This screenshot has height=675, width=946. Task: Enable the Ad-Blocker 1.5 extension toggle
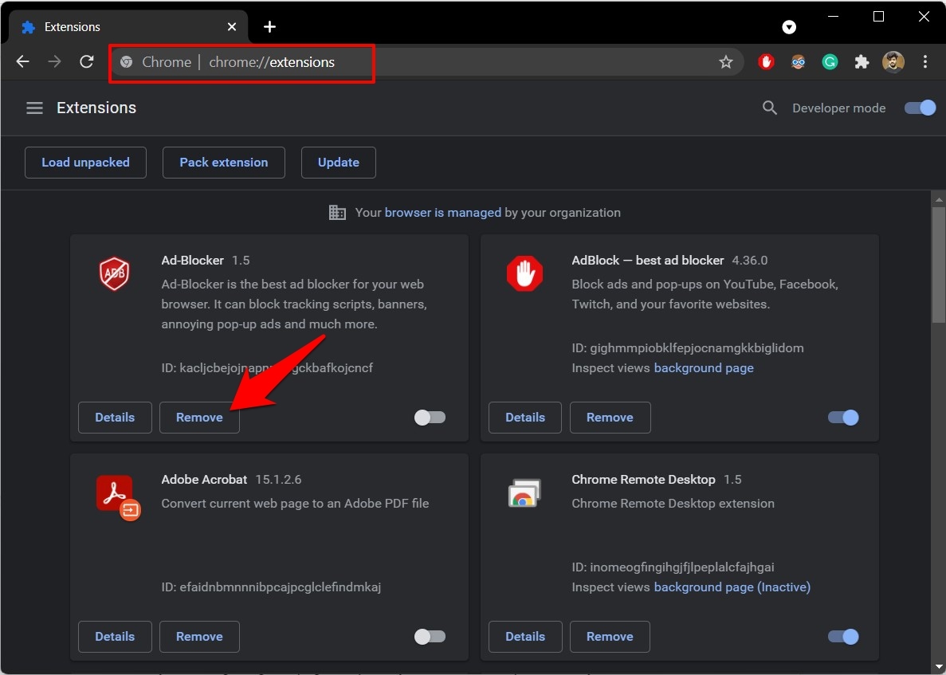coord(430,418)
